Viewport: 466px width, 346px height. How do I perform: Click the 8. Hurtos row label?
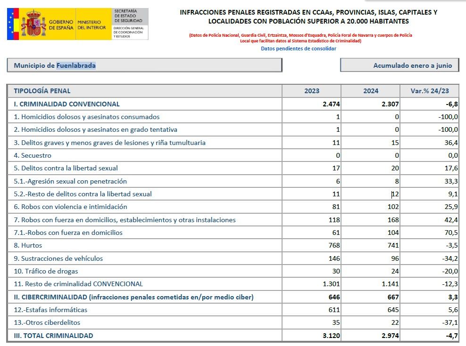tap(28, 245)
